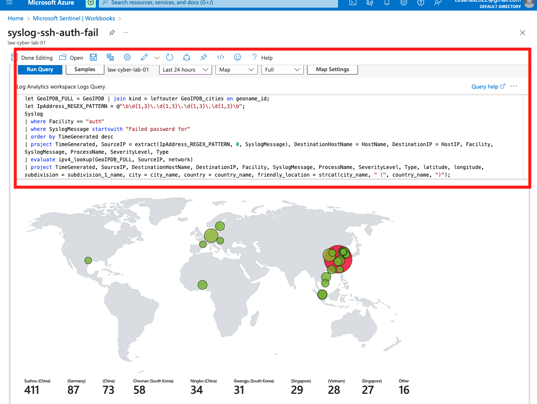The height and width of the screenshot is (404, 537).
Task: Open the Samples button
Action: click(x=85, y=69)
